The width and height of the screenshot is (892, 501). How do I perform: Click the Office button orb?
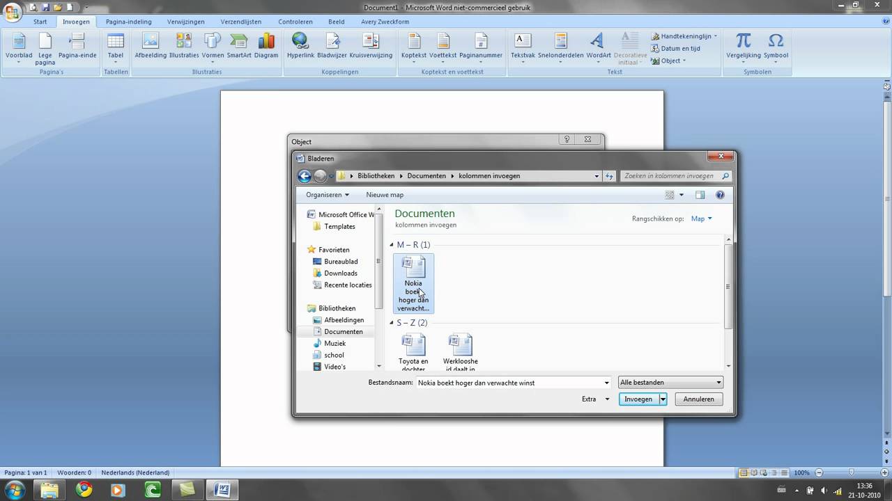(12, 13)
